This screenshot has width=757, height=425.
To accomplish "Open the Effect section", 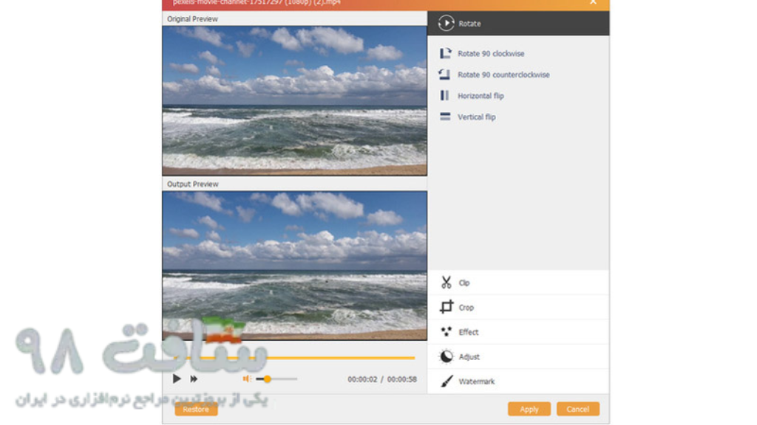I will pyautogui.click(x=518, y=332).
